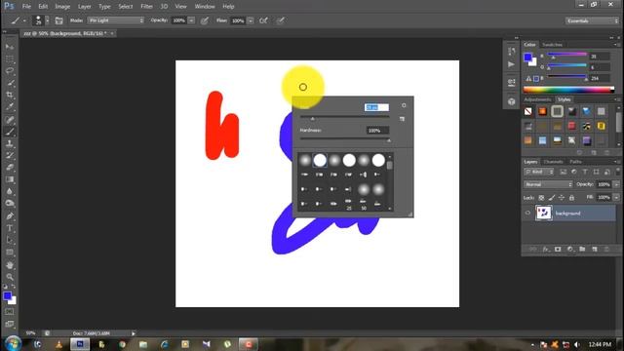Create new brush preset from picker
Screen dimensions: 624x351
point(402,119)
